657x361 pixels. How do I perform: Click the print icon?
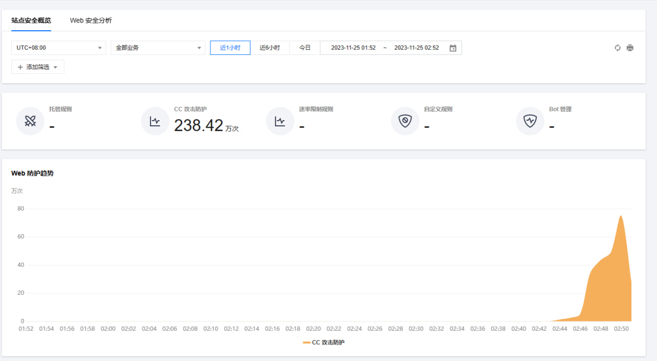630,48
